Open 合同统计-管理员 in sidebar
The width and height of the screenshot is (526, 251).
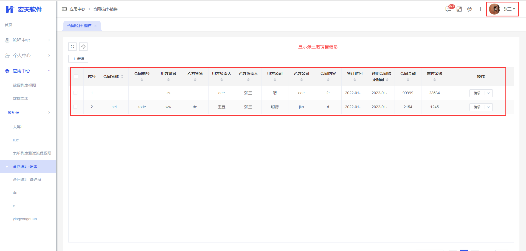click(x=27, y=179)
